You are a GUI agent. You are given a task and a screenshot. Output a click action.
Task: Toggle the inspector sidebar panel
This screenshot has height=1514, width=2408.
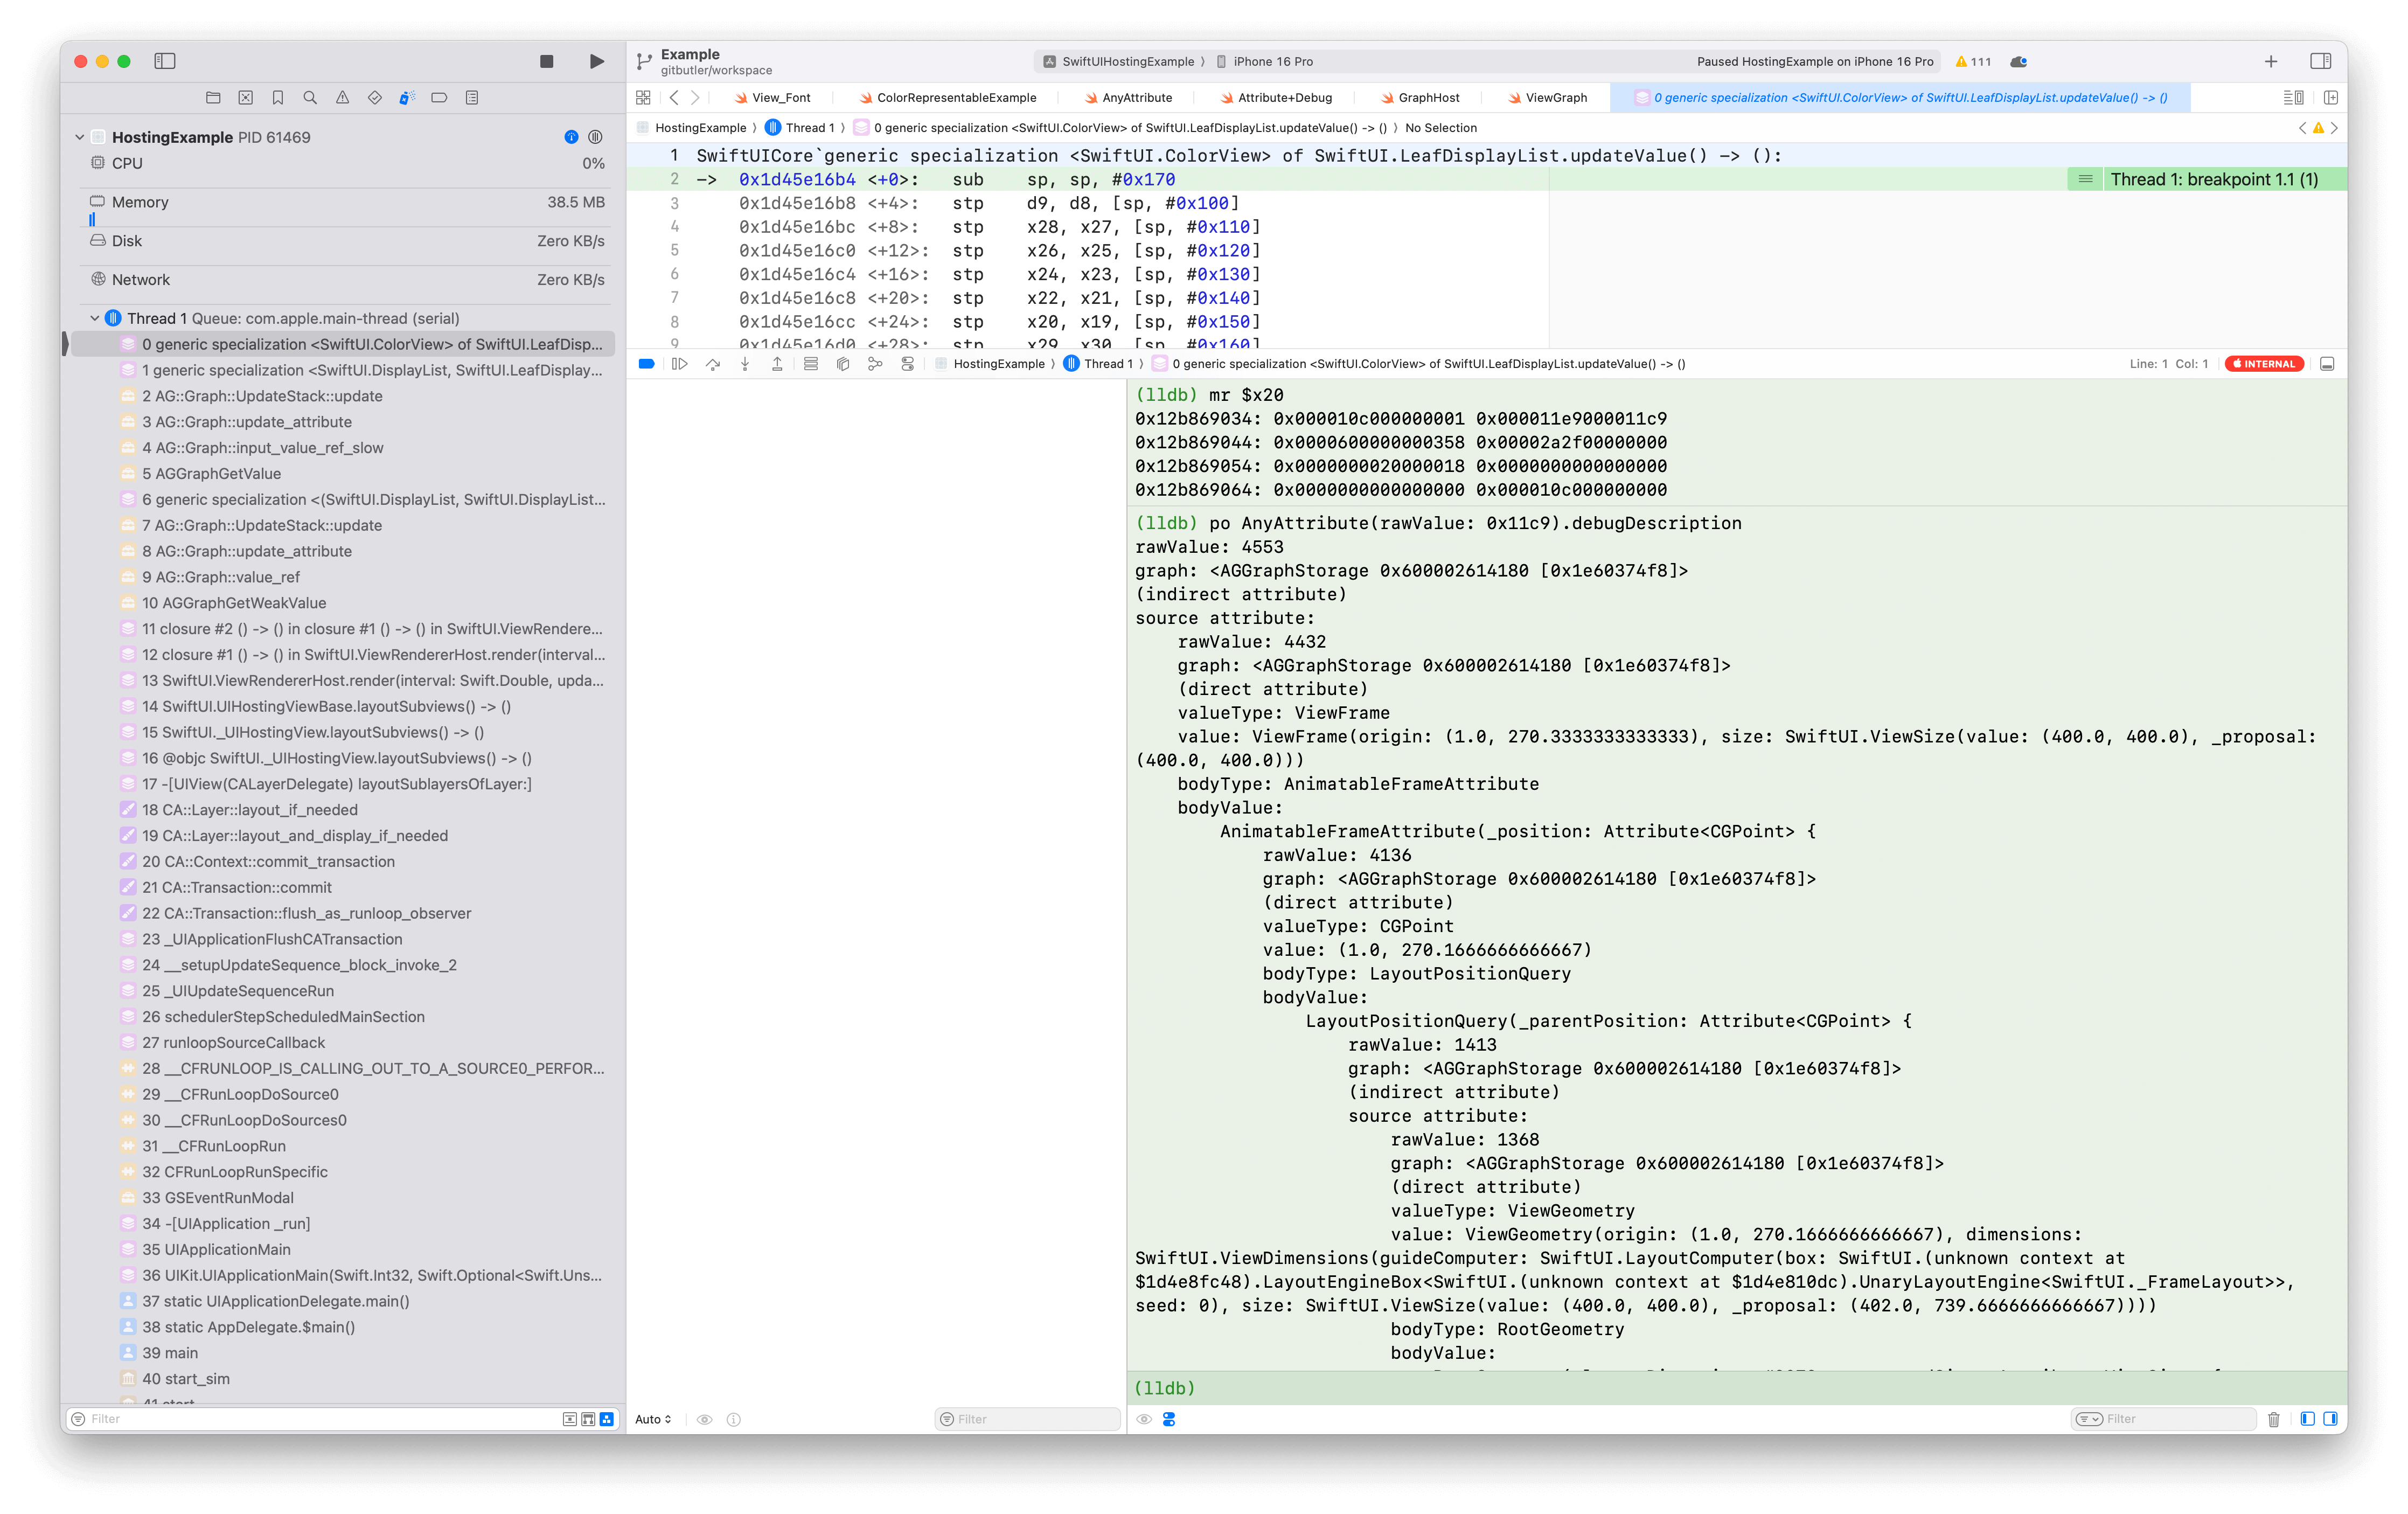coord(2321,62)
